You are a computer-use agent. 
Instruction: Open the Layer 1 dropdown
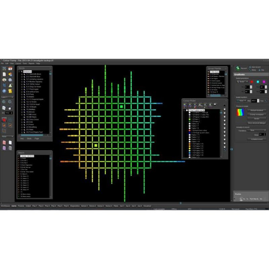(7, 97)
